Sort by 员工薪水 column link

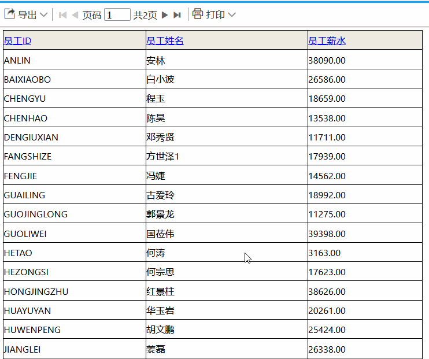(327, 41)
